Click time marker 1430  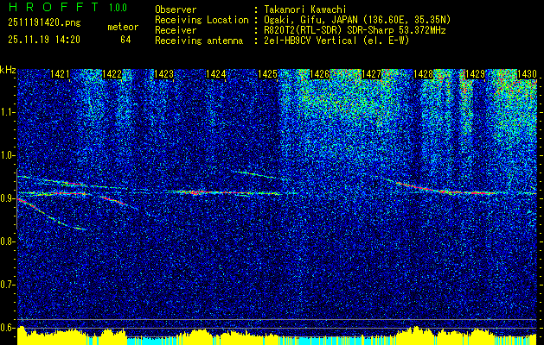527,74
